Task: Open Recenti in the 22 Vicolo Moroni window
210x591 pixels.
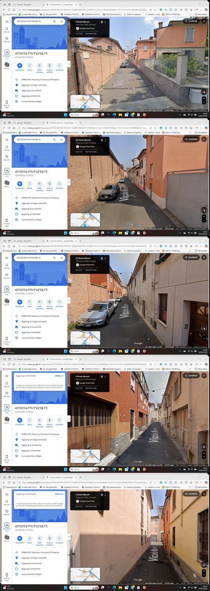Action: 7,276
